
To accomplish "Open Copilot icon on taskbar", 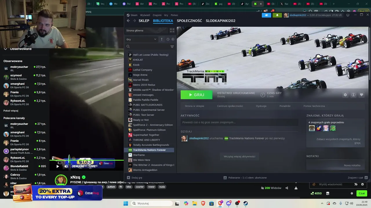I will tap(186, 203).
